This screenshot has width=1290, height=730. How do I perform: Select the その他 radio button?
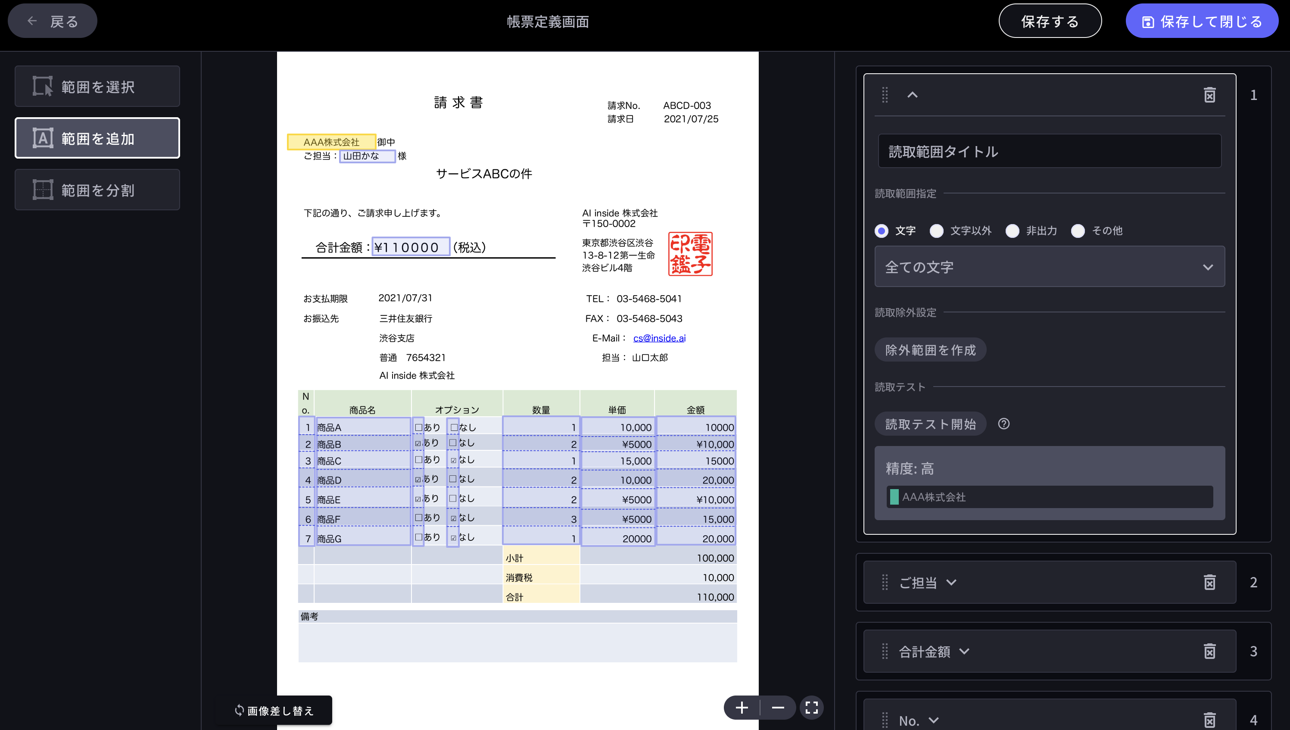coord(1078,231)
